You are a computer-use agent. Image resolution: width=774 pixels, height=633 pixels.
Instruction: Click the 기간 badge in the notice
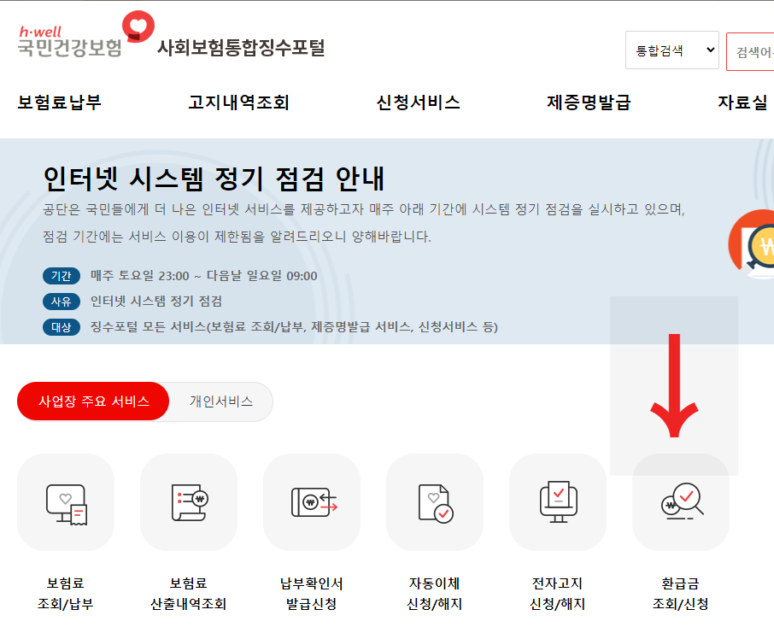coord(62,276)
